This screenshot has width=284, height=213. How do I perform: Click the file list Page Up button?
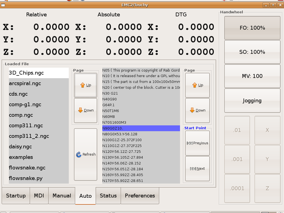point(85,85)
